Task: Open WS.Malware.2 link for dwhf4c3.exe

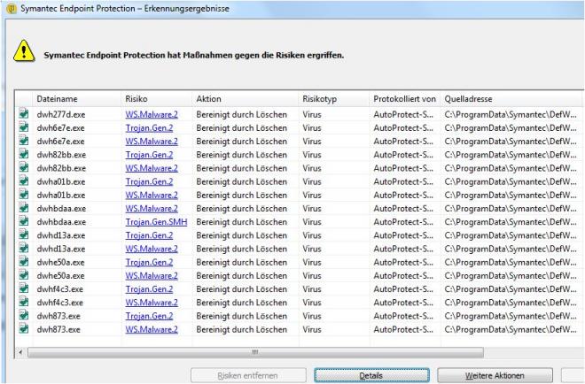Action: tap(152, 303)
